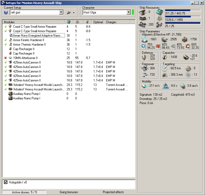Viewport: 205px width, 195px height.
Task: Open Gang bonuses
Action: point(69,192)
